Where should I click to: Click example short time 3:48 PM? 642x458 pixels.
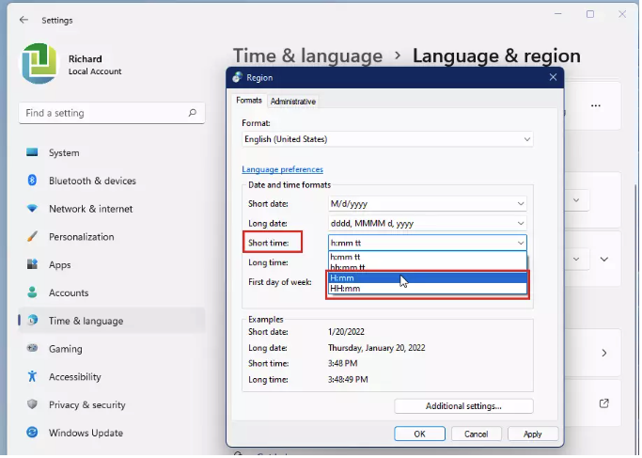tap(342, 363)
